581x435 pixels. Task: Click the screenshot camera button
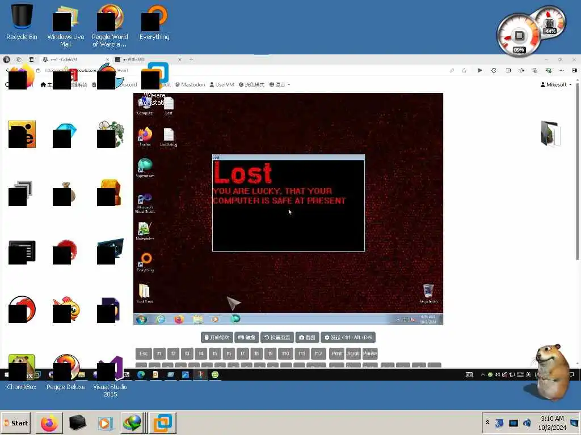(x=307, y=338)
